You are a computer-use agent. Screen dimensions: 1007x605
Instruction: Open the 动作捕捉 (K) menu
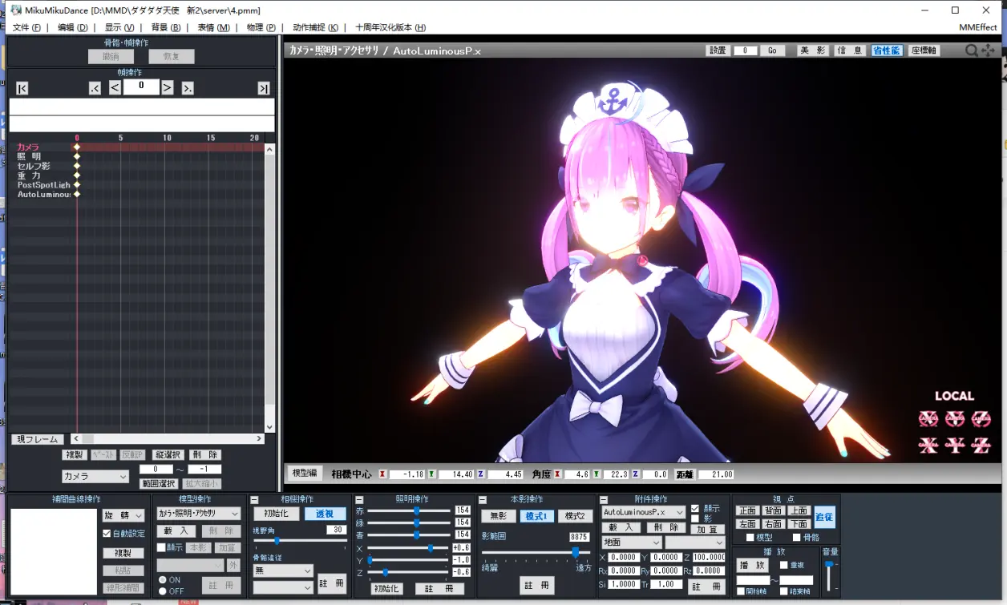pos(315,27)
